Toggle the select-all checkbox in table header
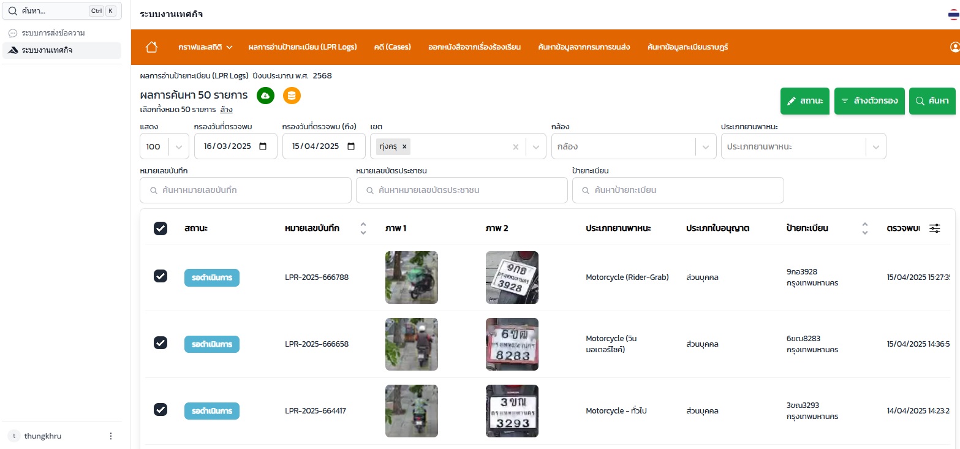Image resolution: width=960 pixels, height=449 pixels. 160,228
